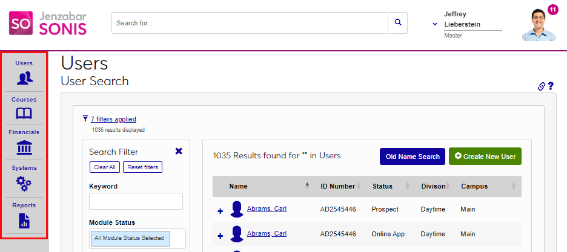
Task: Open the Users section icon
Action: pos(24,77)
